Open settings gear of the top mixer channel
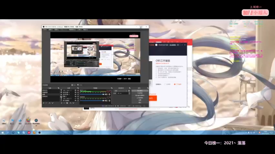The width and height of the screenshot is (275, 154). 109,94
